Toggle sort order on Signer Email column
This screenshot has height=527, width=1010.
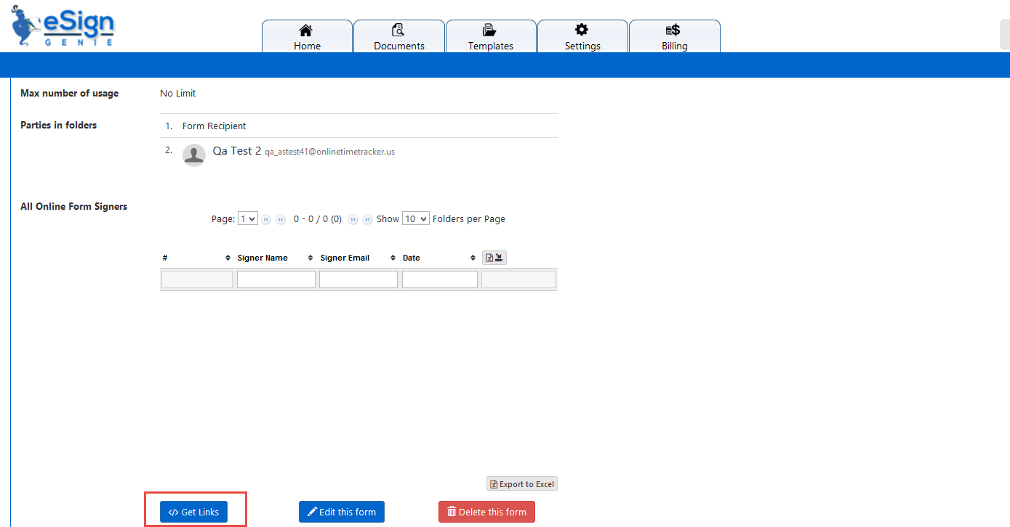point(392,257)
